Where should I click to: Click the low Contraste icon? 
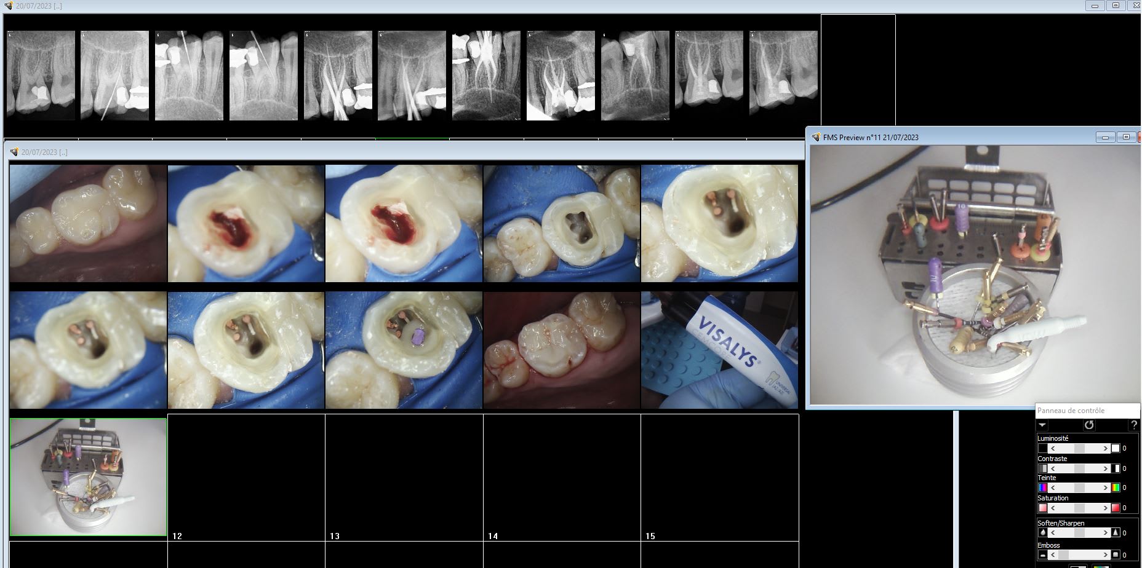point(1043,468)
